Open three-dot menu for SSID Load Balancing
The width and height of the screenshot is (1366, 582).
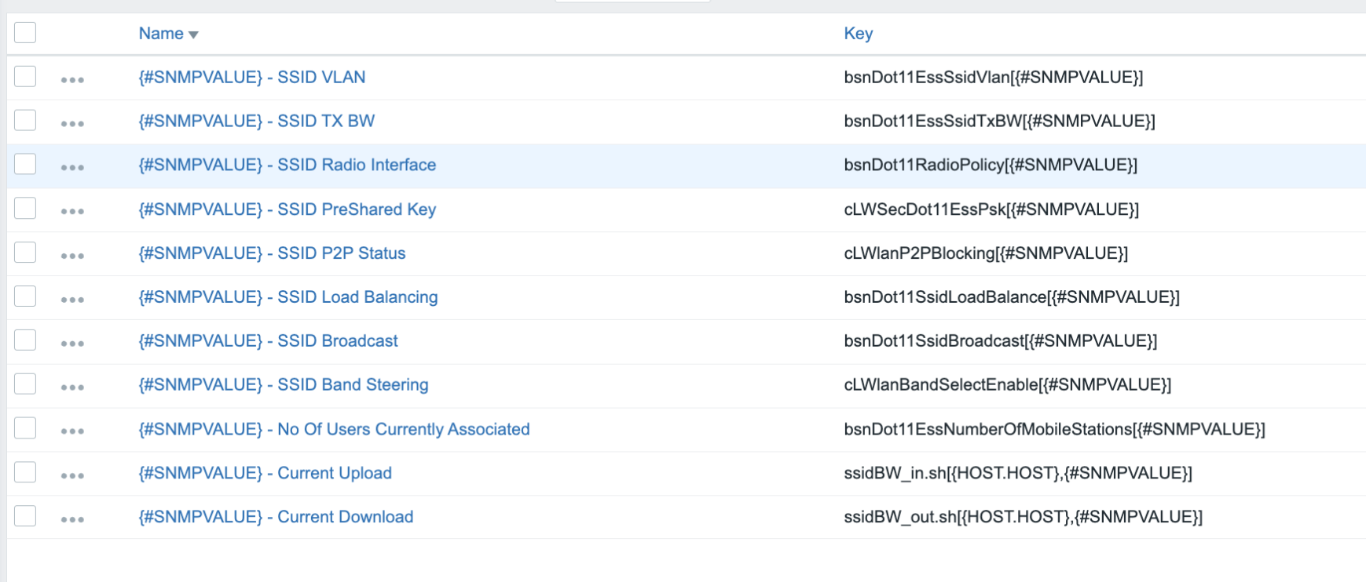tap(72, 299)
